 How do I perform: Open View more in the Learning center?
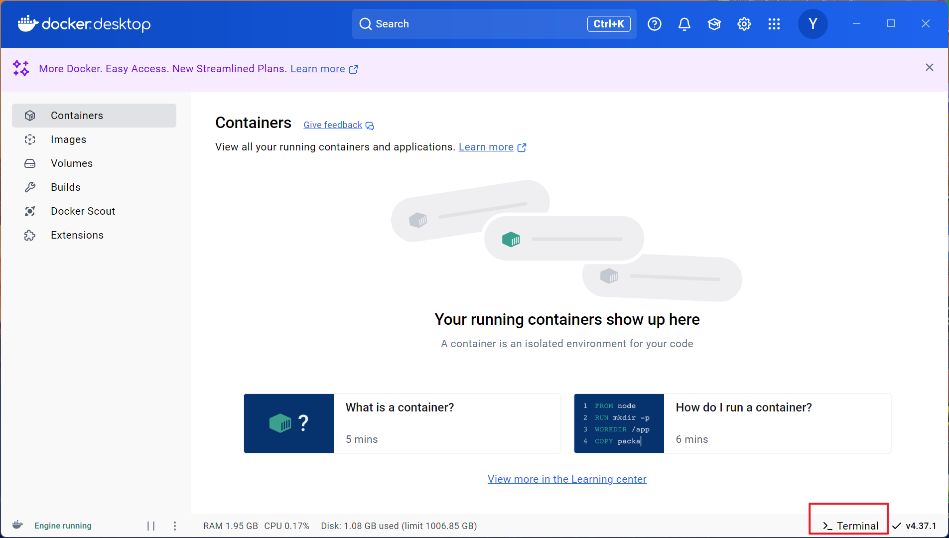[567, 479]
